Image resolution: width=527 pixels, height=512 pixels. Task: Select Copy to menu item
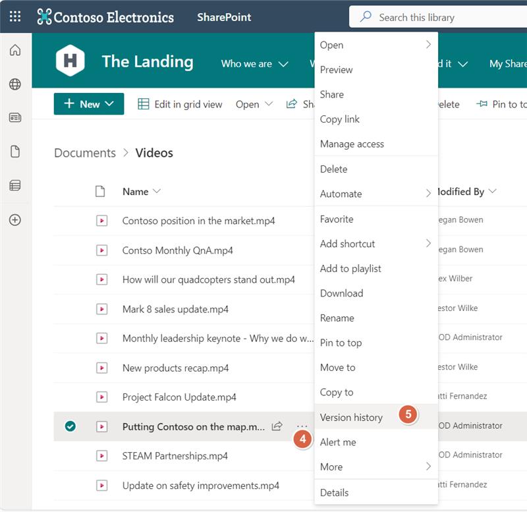click(376, 392)
